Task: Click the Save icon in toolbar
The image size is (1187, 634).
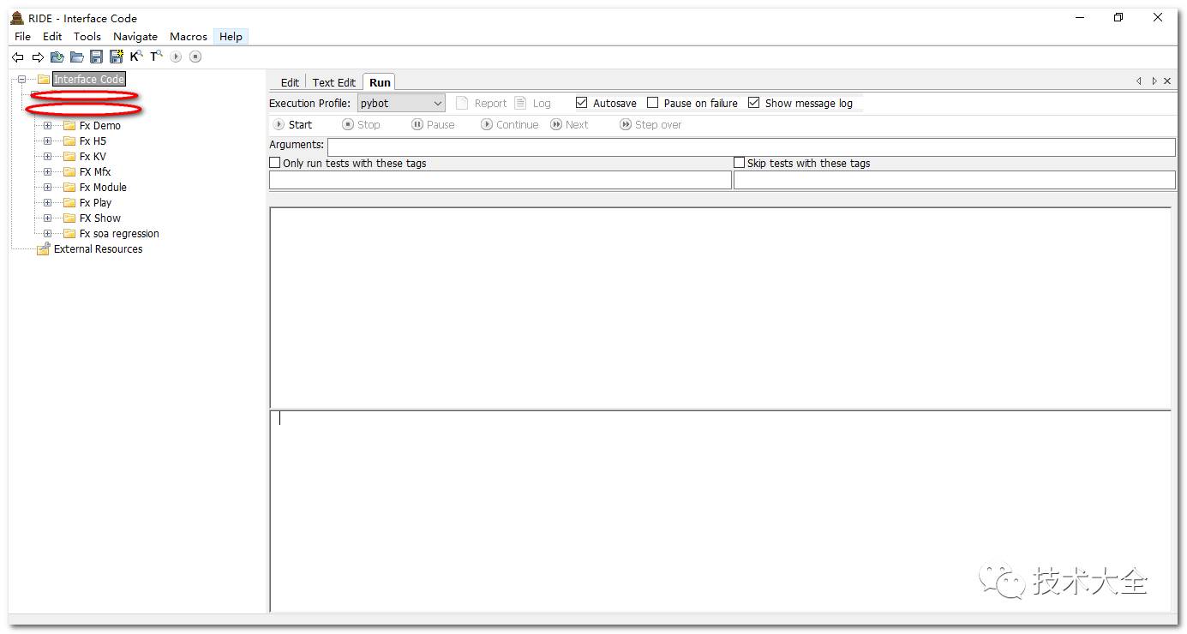Action: 97,57
